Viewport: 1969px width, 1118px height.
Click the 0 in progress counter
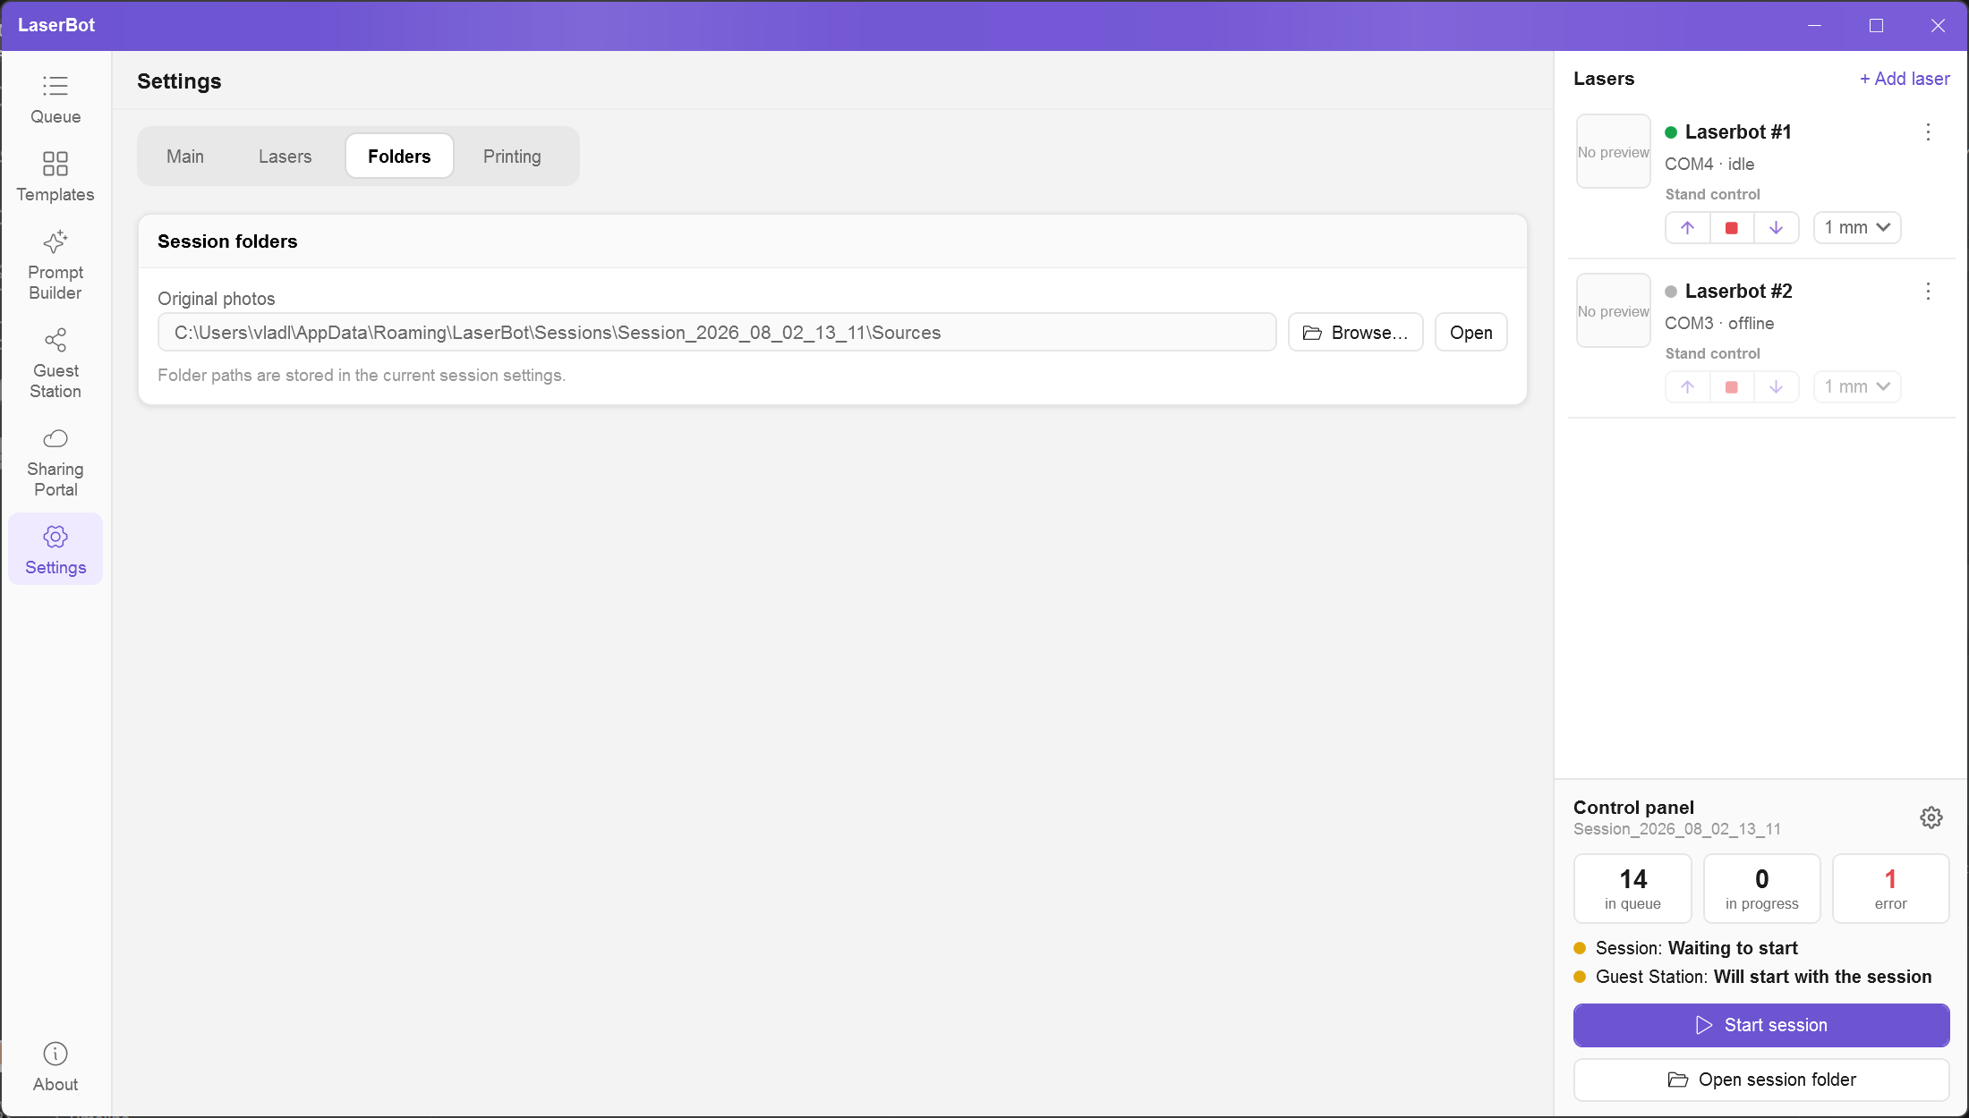pos(1762,889)
